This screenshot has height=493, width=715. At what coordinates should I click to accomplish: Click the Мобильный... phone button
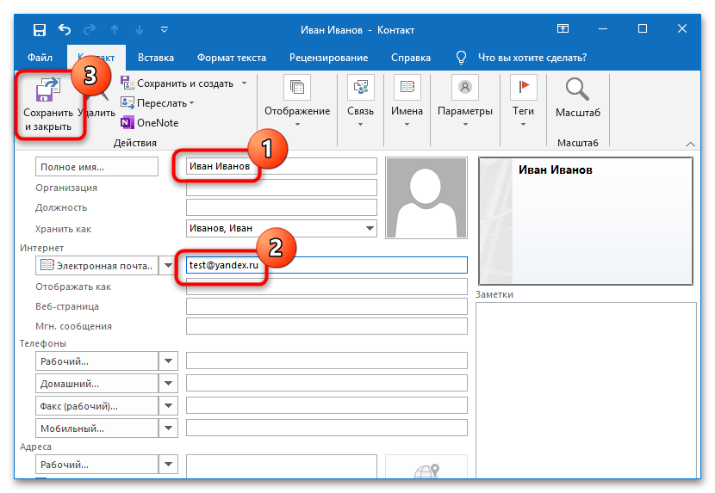96,428
